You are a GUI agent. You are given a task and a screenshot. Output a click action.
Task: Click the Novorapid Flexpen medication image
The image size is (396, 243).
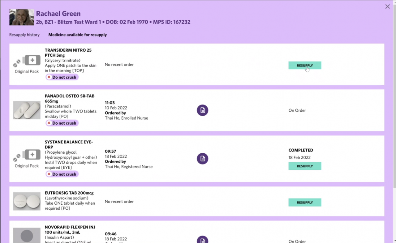tap(27, 236)
